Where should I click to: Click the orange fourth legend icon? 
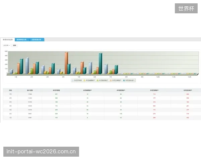click(111, 80)
